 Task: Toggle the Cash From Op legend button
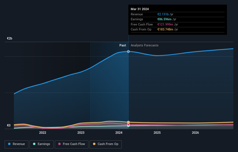tap(106, 144)
